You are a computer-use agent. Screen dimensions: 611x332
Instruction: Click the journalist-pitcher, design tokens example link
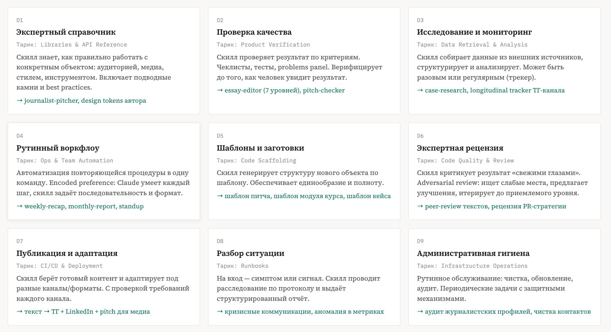pos(81,100)
